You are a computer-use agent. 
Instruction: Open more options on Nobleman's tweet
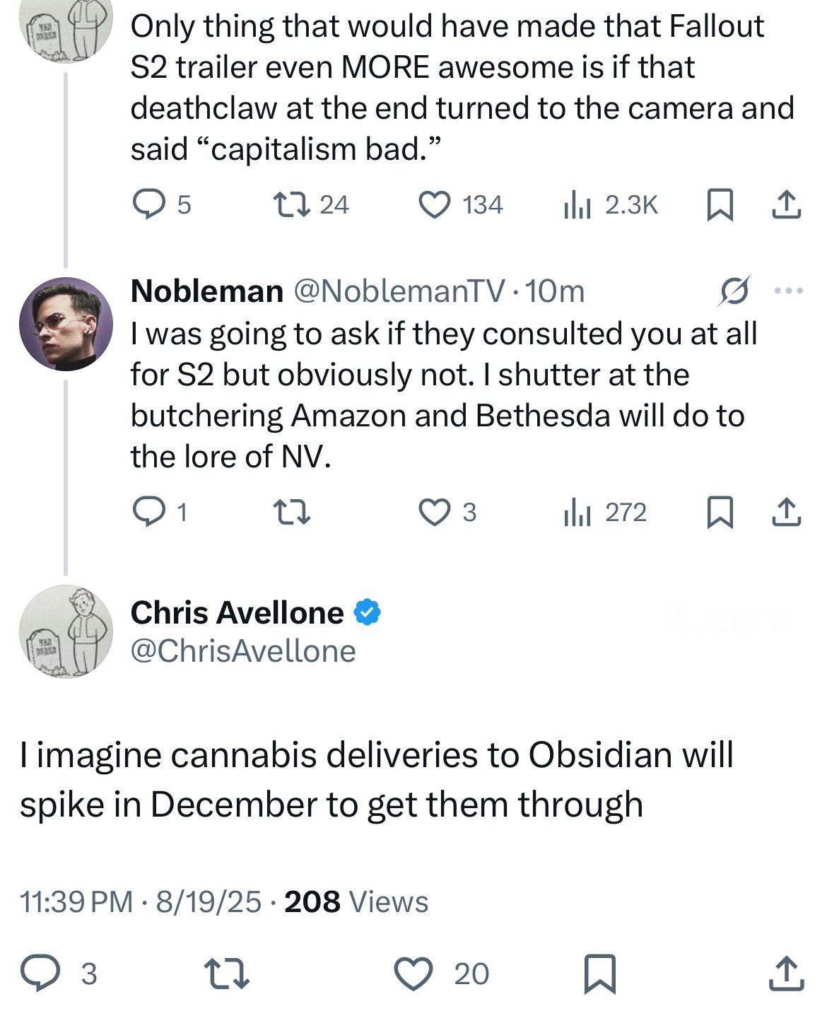[789, 291]
